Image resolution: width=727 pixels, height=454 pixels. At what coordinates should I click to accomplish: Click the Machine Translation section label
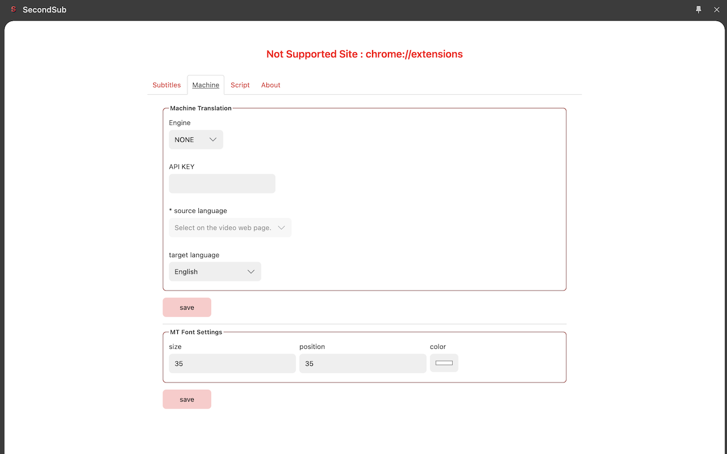(x=200, y=108)
